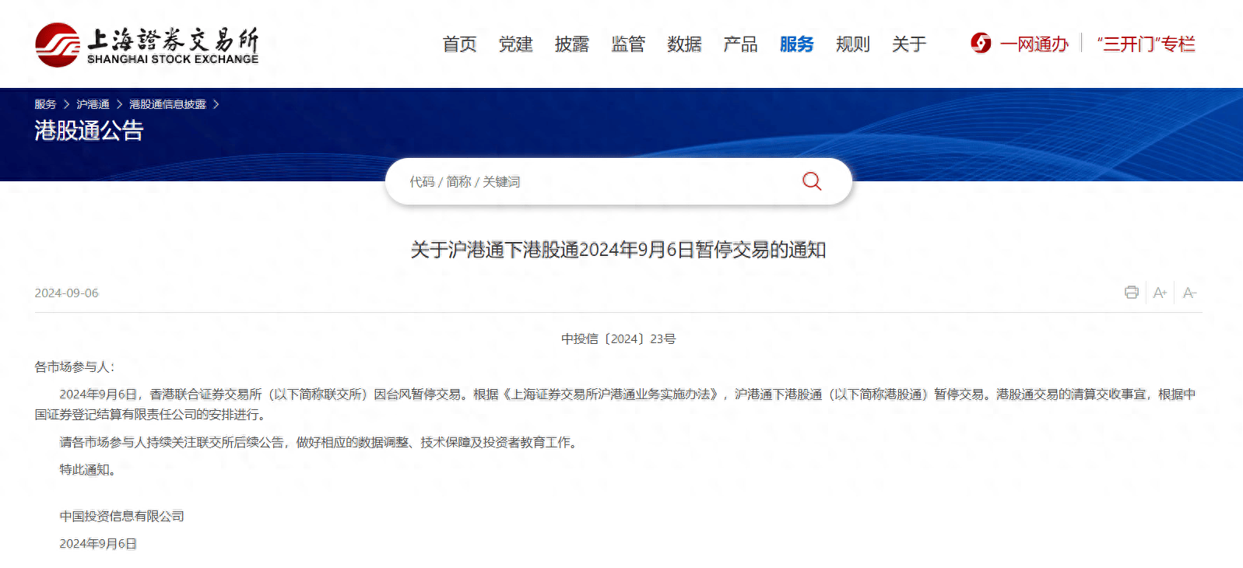Open the 党建 menu item

[515, 44]
